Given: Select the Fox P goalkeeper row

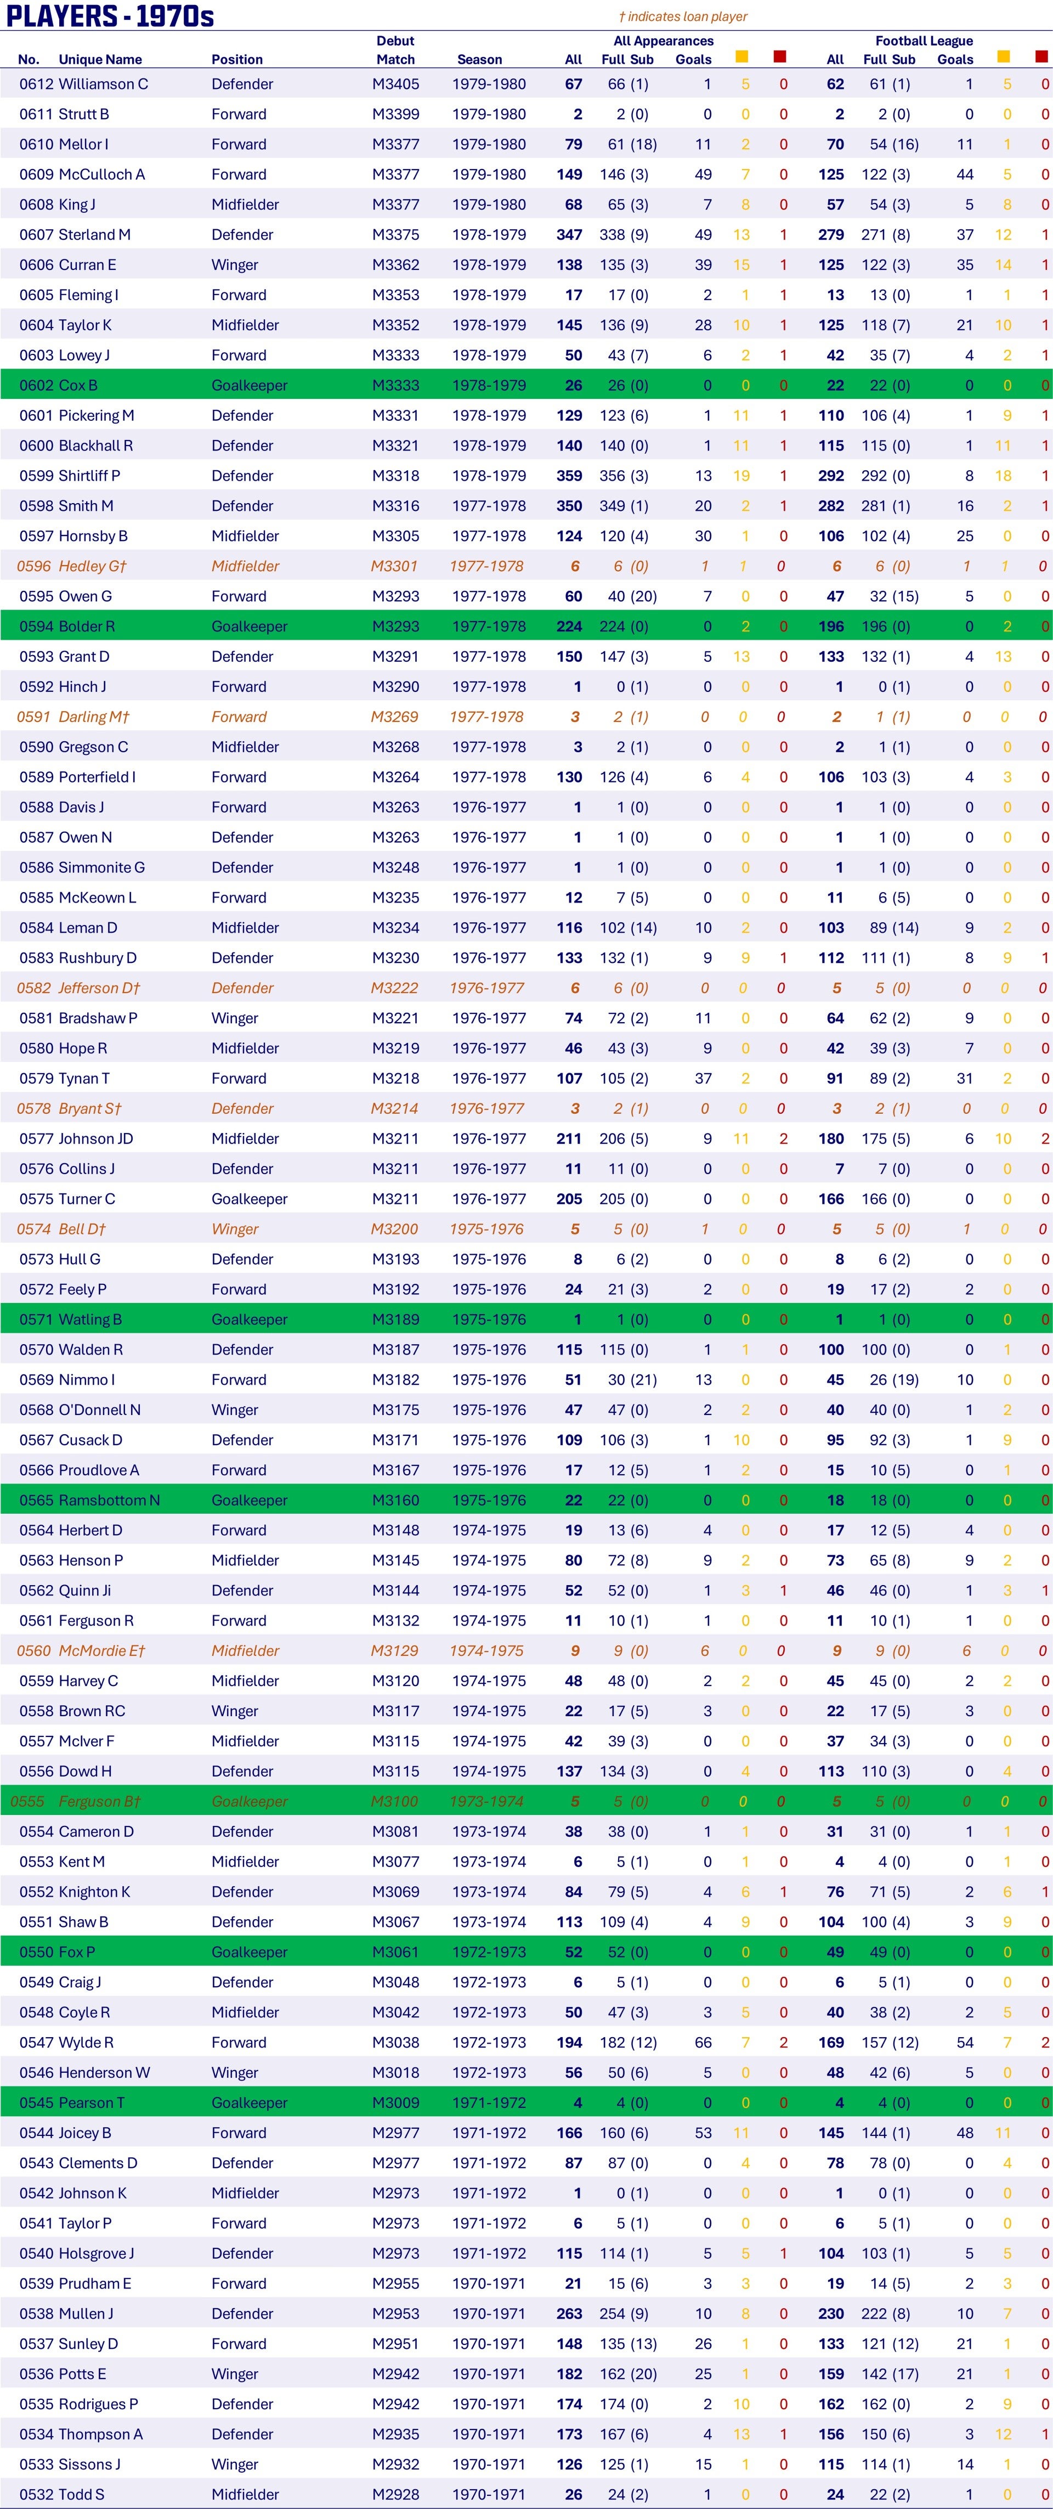Looking at the screenshot, I should tap(526, 1952).
